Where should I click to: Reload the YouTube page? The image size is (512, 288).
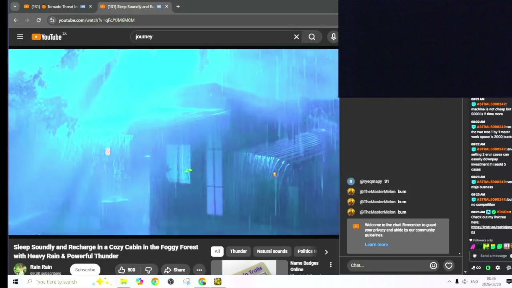(38, 20)
